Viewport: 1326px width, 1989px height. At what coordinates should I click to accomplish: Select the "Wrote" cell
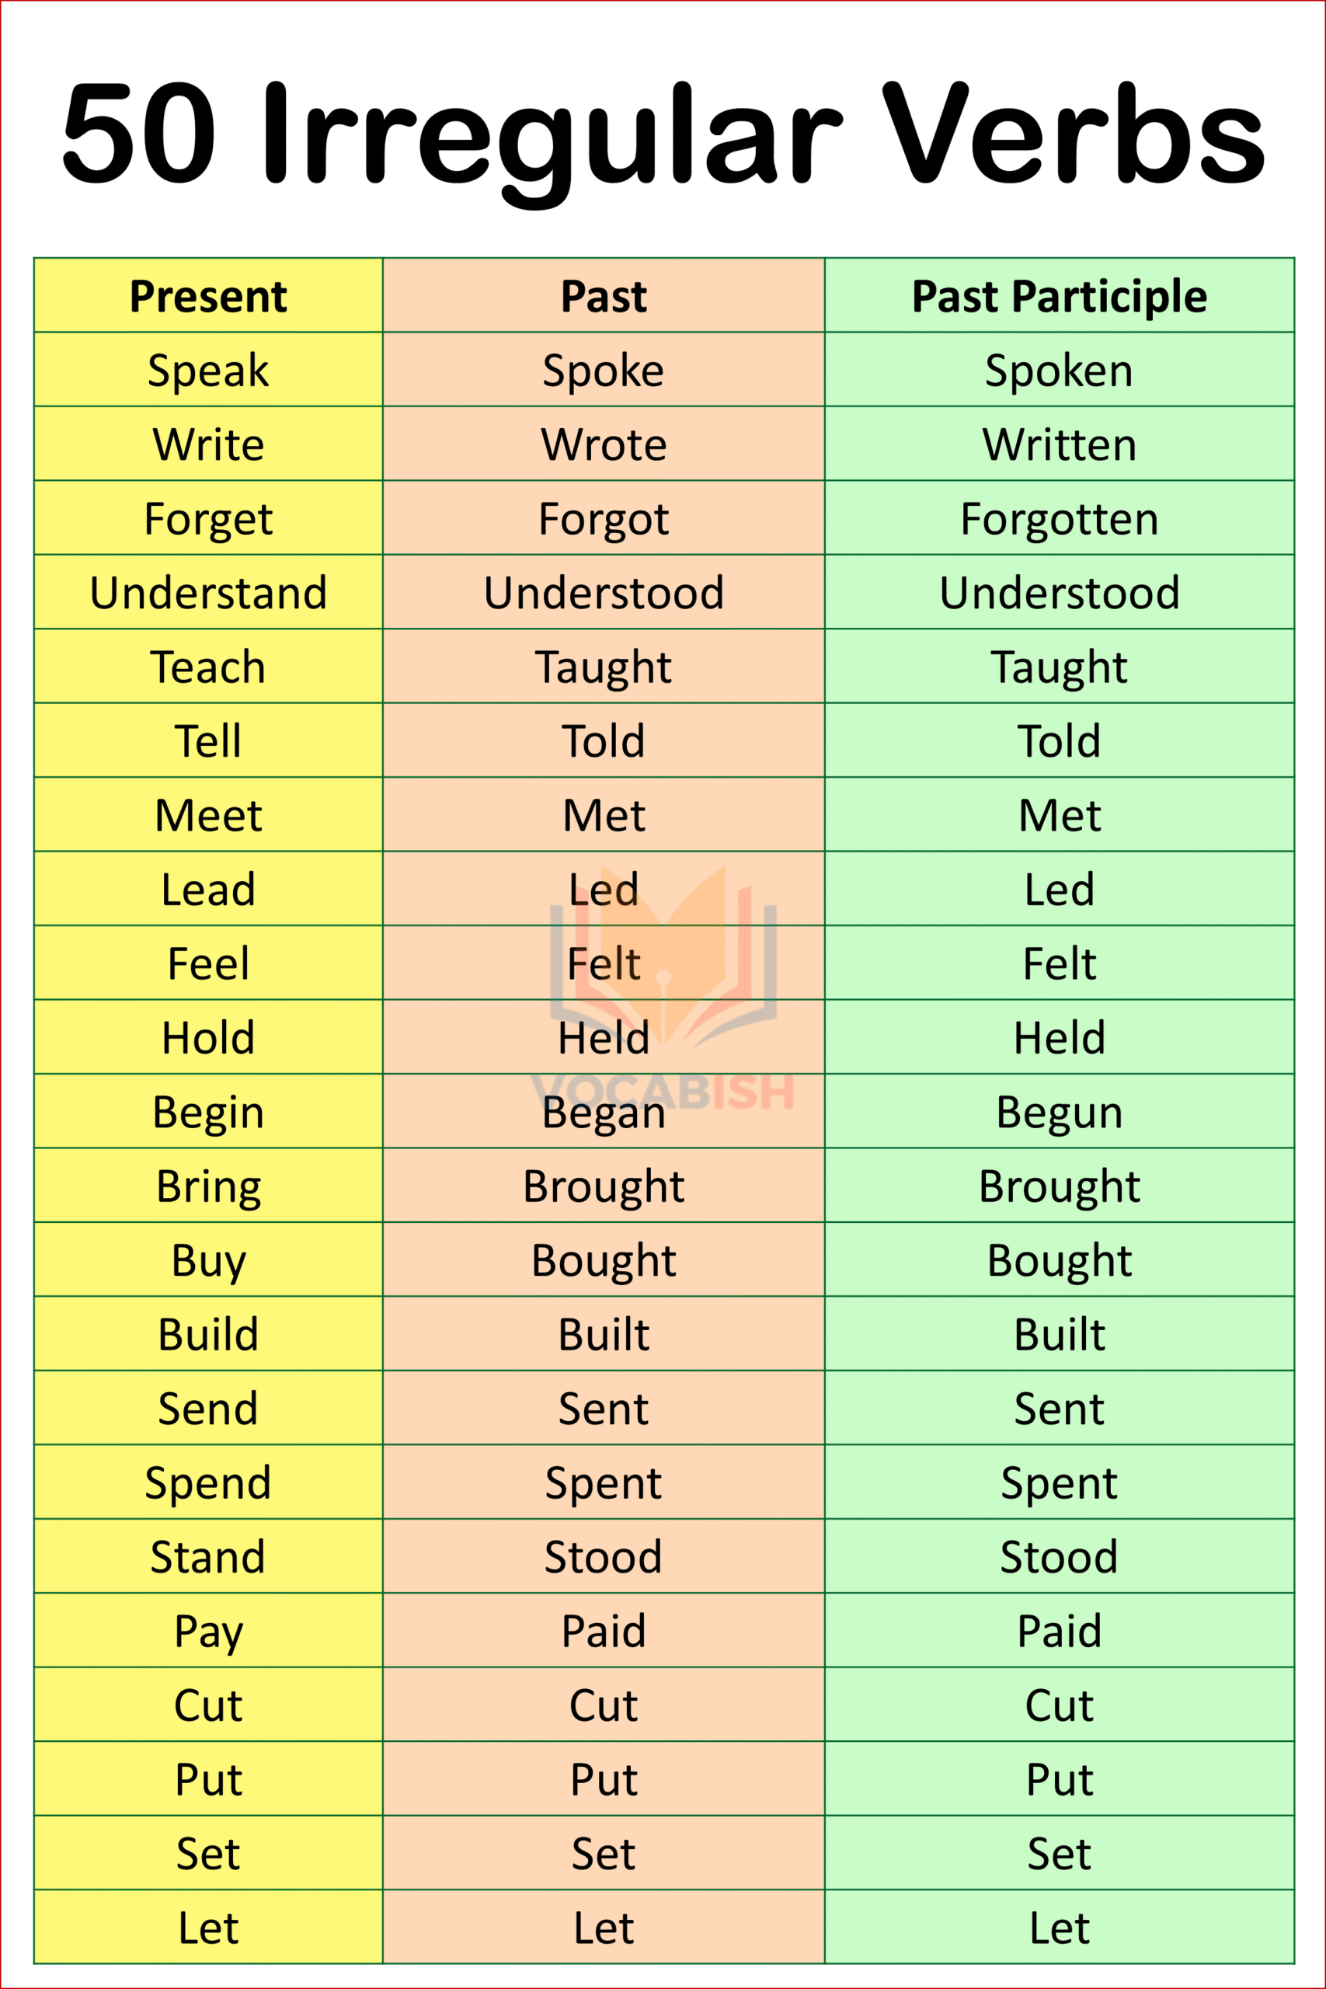pos(604,445)
